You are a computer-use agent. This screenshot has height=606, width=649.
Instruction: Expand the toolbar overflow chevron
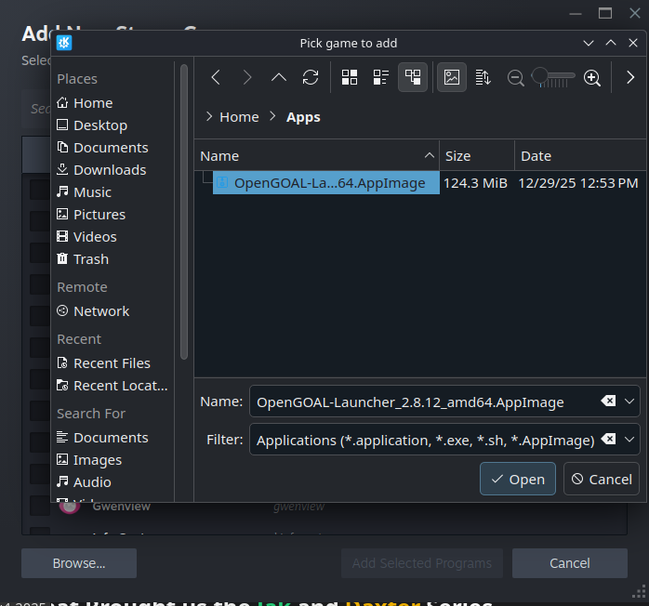[x=629, y=78]
